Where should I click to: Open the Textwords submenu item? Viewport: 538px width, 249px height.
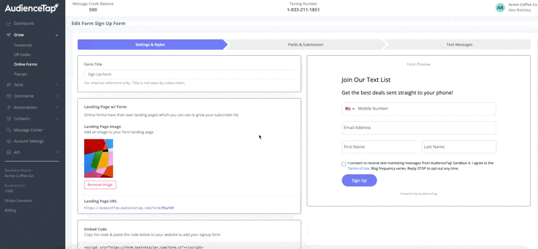[23, 45]
